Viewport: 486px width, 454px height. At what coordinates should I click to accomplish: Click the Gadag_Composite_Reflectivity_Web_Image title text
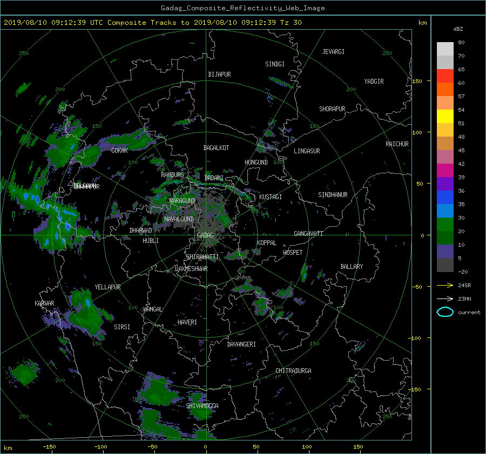point(242,8)
